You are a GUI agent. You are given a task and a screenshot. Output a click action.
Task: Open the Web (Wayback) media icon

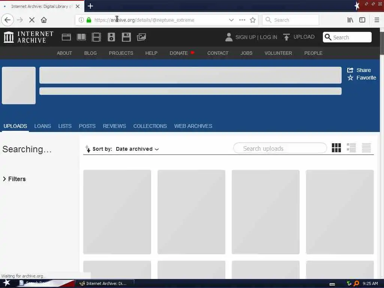click(66, 37)
